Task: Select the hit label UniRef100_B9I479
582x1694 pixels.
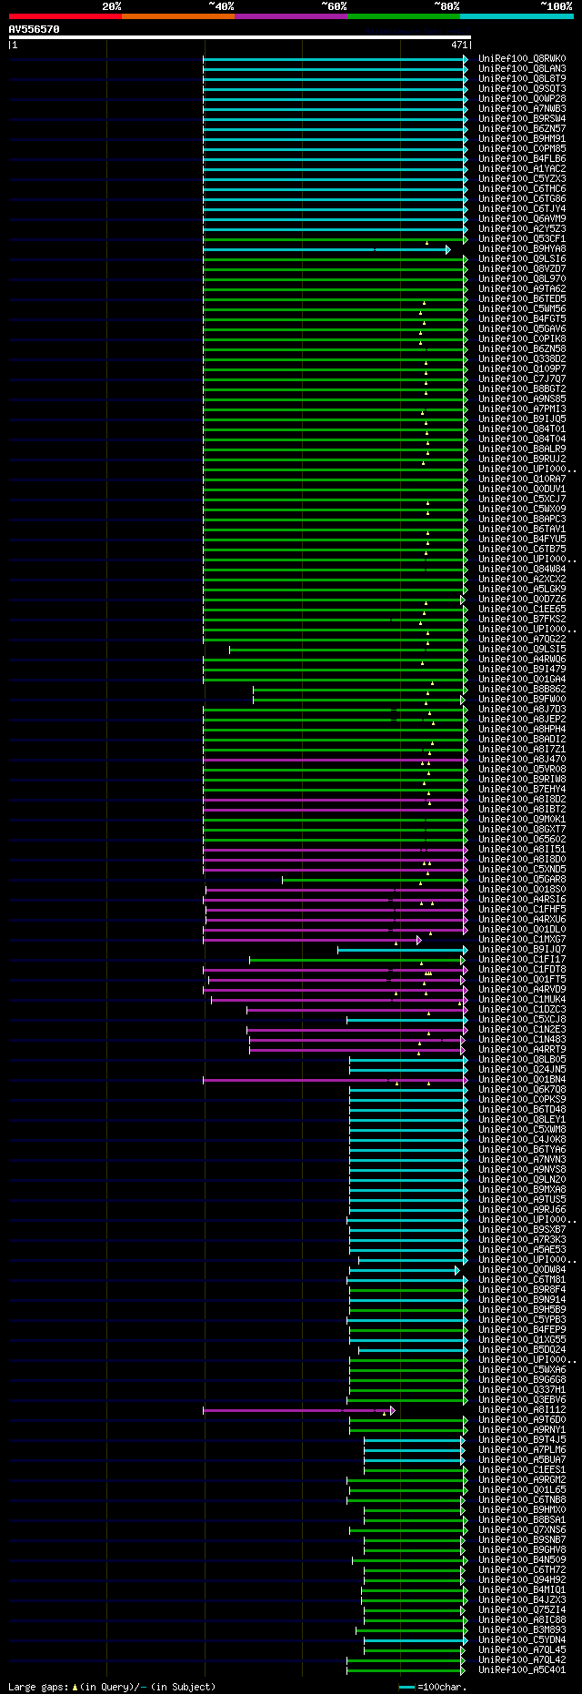Action: point(522,669)
